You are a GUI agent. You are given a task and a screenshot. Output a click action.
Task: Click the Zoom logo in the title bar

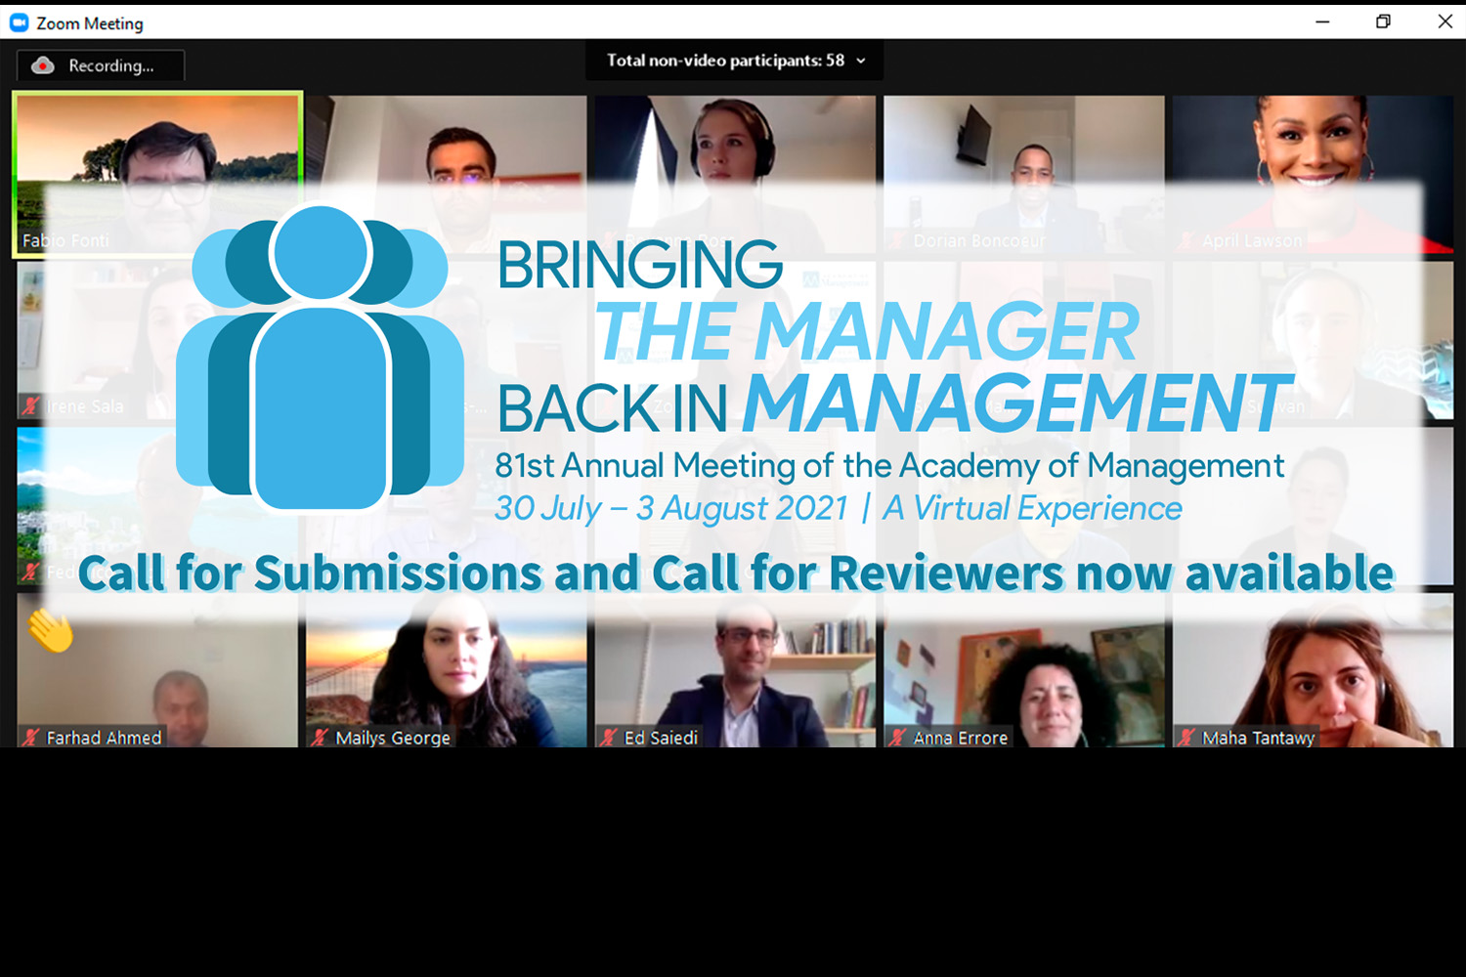(19, 22)
